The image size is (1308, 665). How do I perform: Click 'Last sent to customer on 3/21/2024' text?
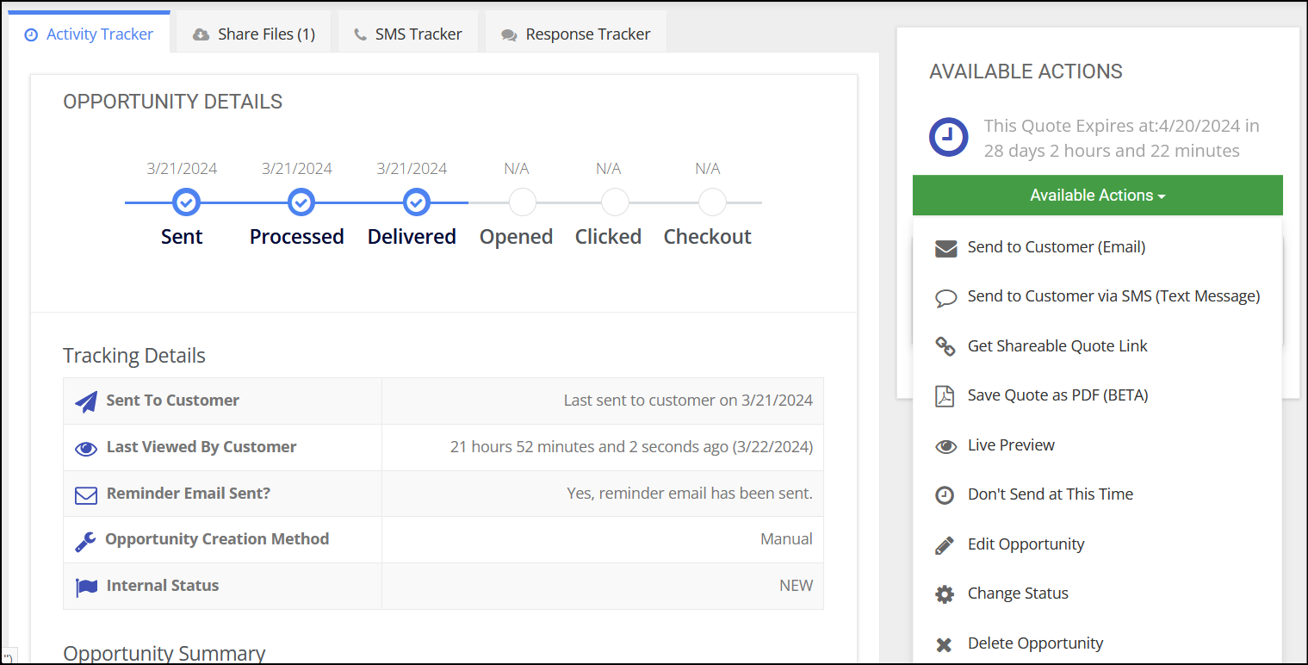tap(688, 401)
